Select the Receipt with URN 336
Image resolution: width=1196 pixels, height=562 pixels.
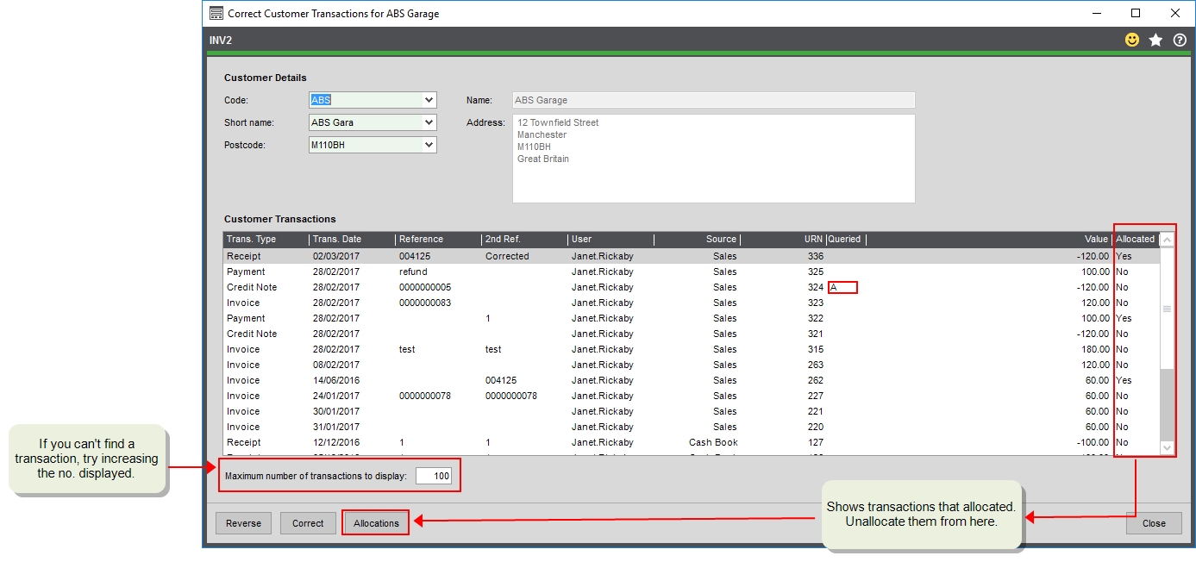(517, 256)
